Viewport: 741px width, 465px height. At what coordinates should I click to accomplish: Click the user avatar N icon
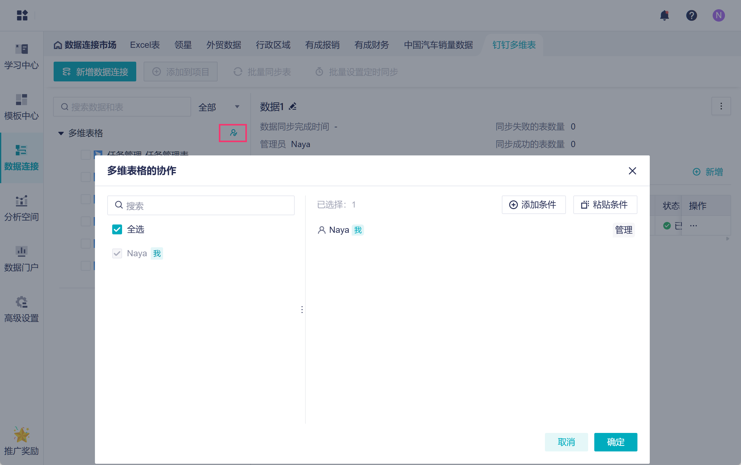(x=718, y=15)
